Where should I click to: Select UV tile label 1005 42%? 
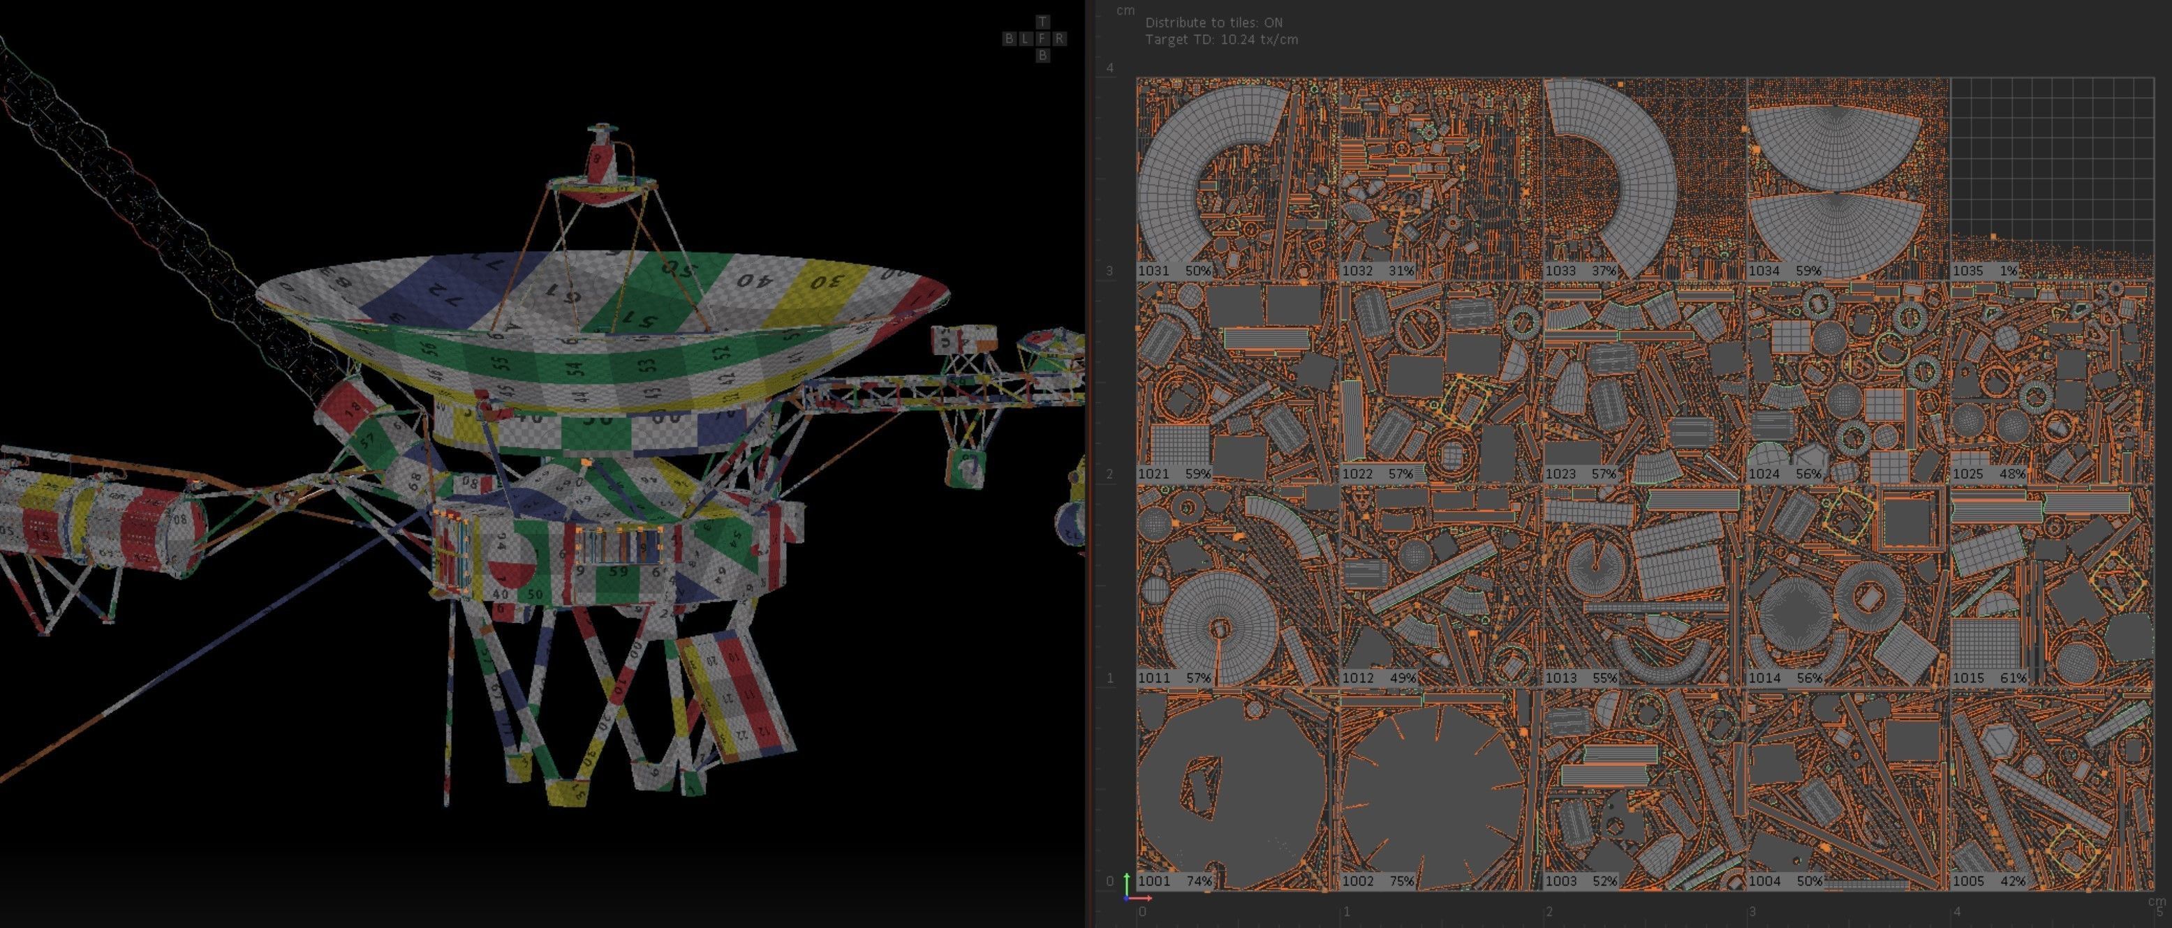point(1989,881)
